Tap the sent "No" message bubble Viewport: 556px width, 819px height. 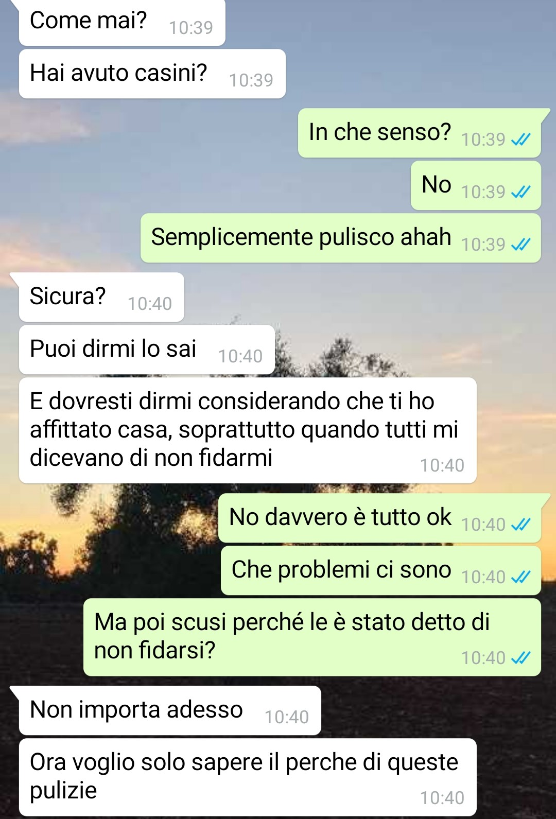476,185
